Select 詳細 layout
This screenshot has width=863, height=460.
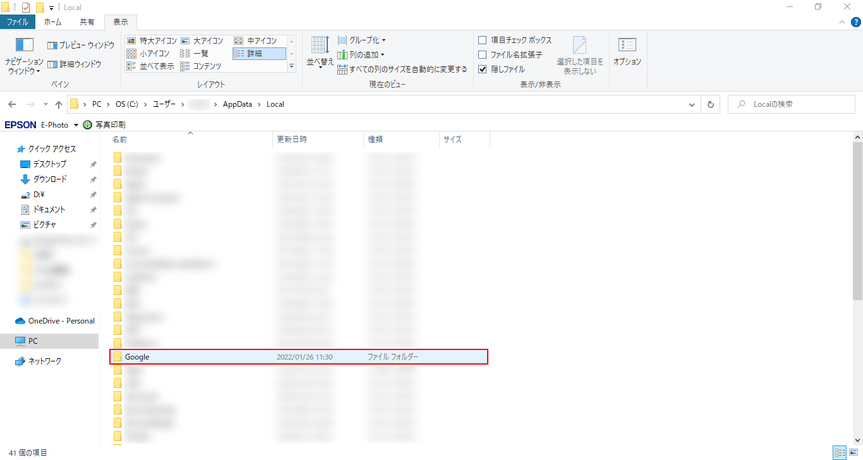[259, 54]
